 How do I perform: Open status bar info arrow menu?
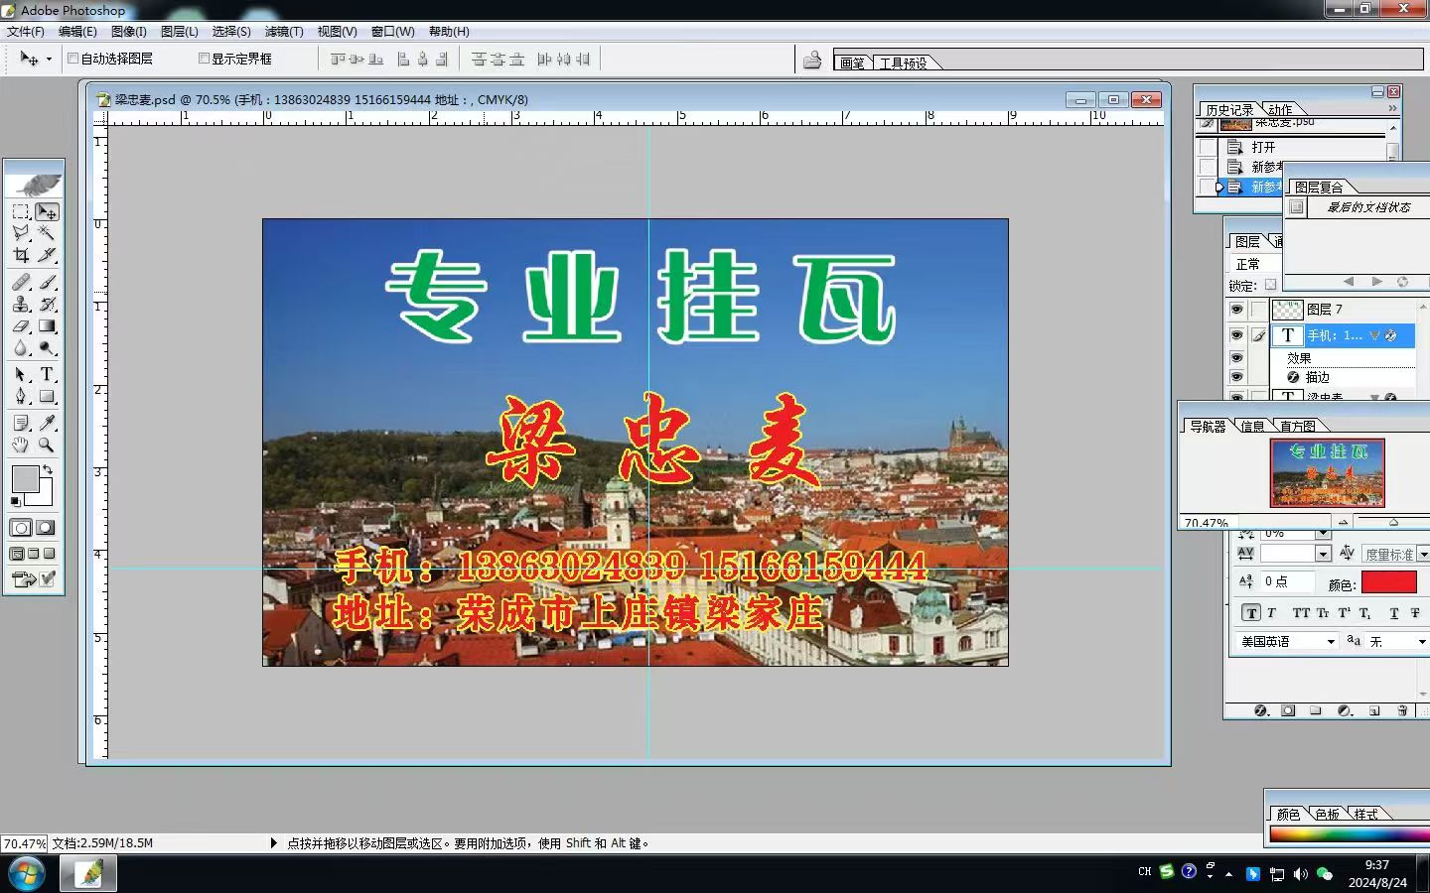[x=274, y=843]
